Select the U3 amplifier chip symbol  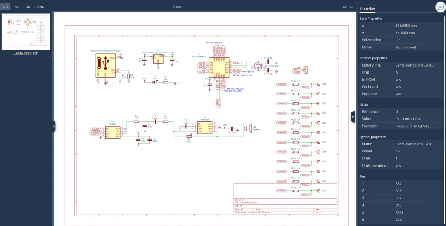point(205,128)
